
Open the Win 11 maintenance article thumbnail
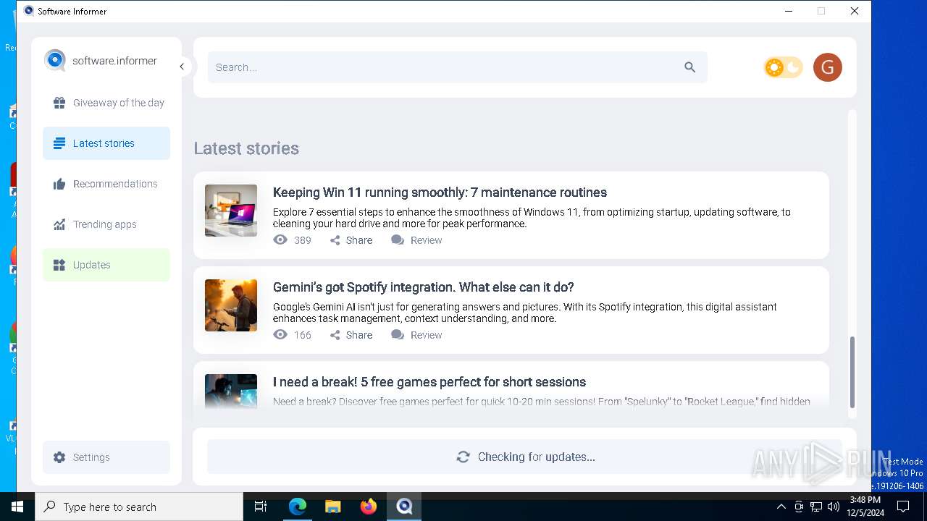(x=231, y=211)
